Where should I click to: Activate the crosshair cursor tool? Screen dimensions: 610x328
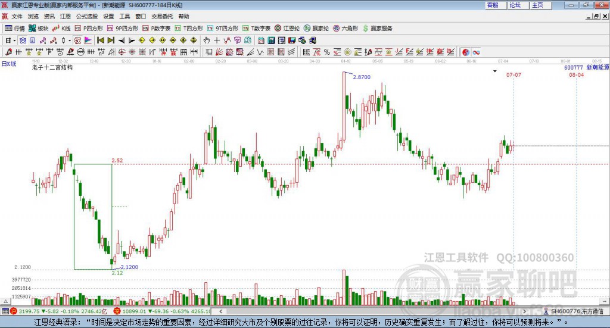217,40
